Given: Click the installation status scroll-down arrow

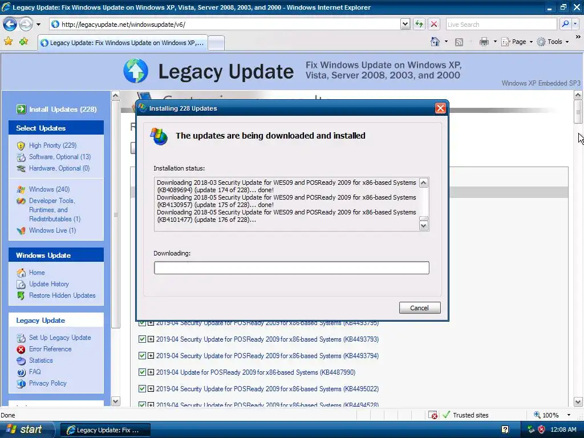Looking at the screenshot, I should pyautogui.click(x=424, y=226).
